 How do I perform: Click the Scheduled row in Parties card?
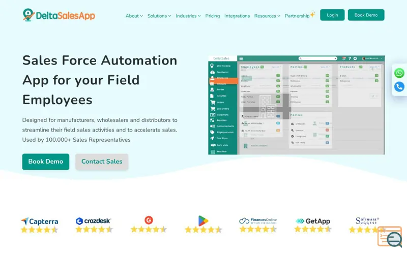pos(310,124)
